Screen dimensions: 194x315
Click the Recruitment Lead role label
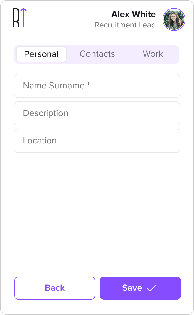(125, 25)
